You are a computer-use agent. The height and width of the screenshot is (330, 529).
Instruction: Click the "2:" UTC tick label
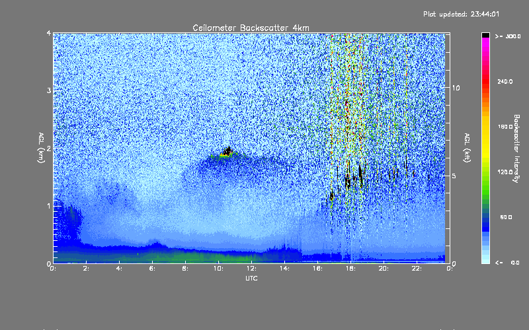click(87, 269)
